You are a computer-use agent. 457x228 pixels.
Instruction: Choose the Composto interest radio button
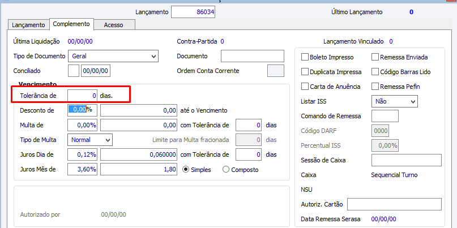click(227, 169)
